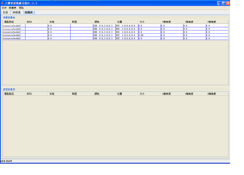Select first row model path cell
Image resolution: width=244 pixels, height=175 pixels.
(x=13, y=26)
